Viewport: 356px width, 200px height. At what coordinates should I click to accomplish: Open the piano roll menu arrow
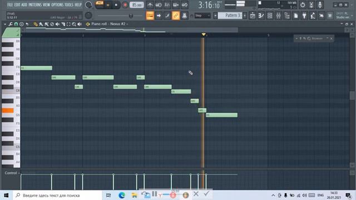coord(5,24)
